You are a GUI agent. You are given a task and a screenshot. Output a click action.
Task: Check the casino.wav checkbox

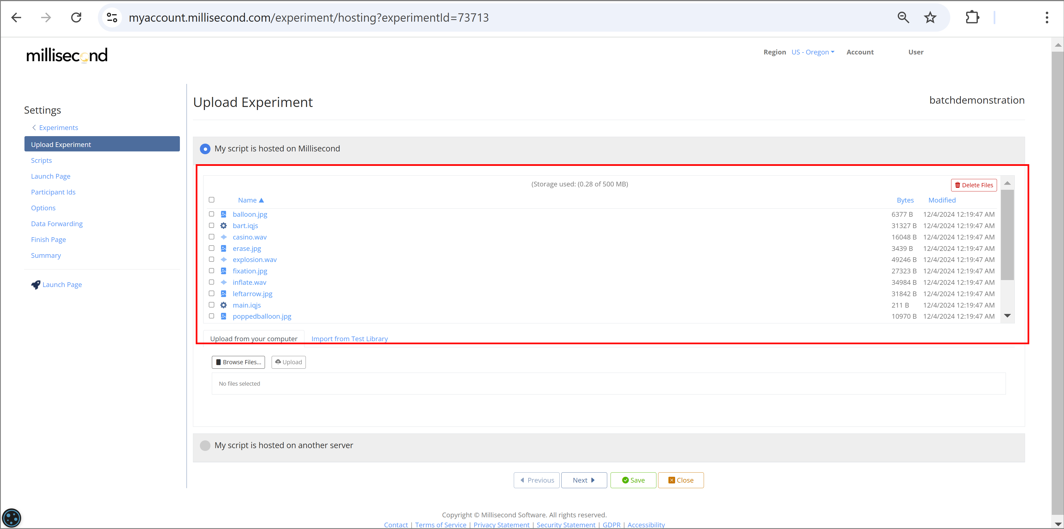212,237
